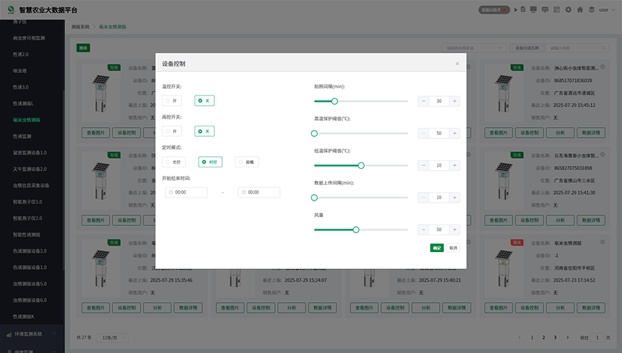Open the QR code icon in header
This screenshot has height=353, width=622.
[x=557, y=10]
